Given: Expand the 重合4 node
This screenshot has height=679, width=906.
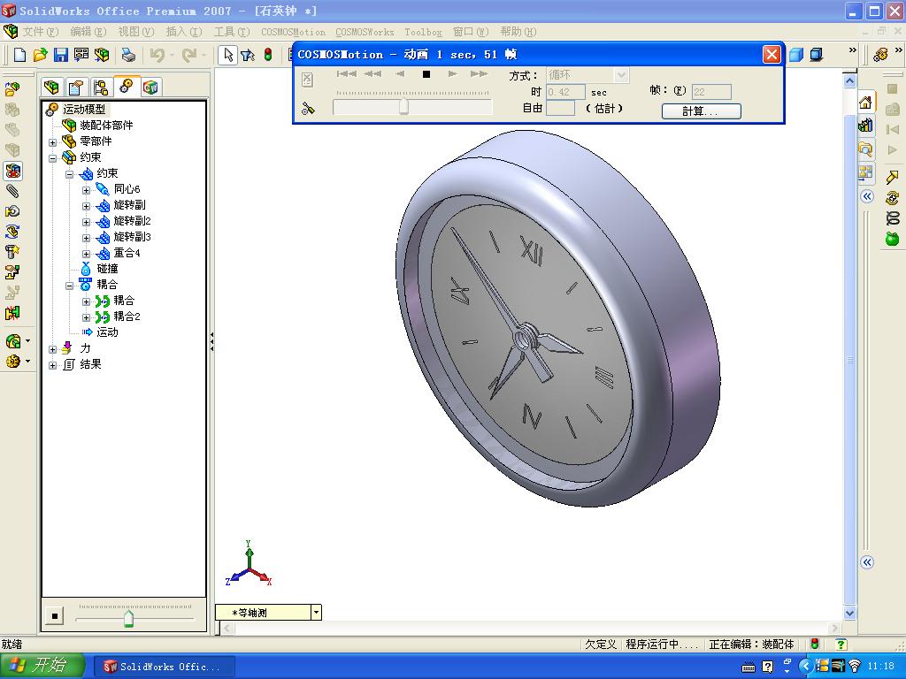Looking at the screenshot, I should [x=86, y=254].
